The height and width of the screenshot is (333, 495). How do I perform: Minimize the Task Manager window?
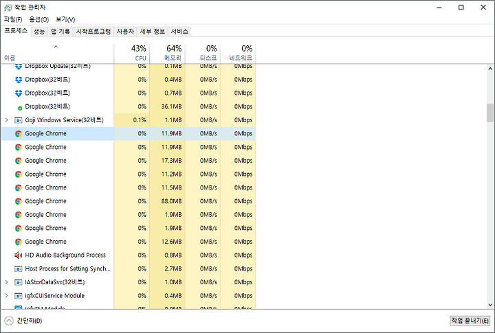[x=439, y=8]
